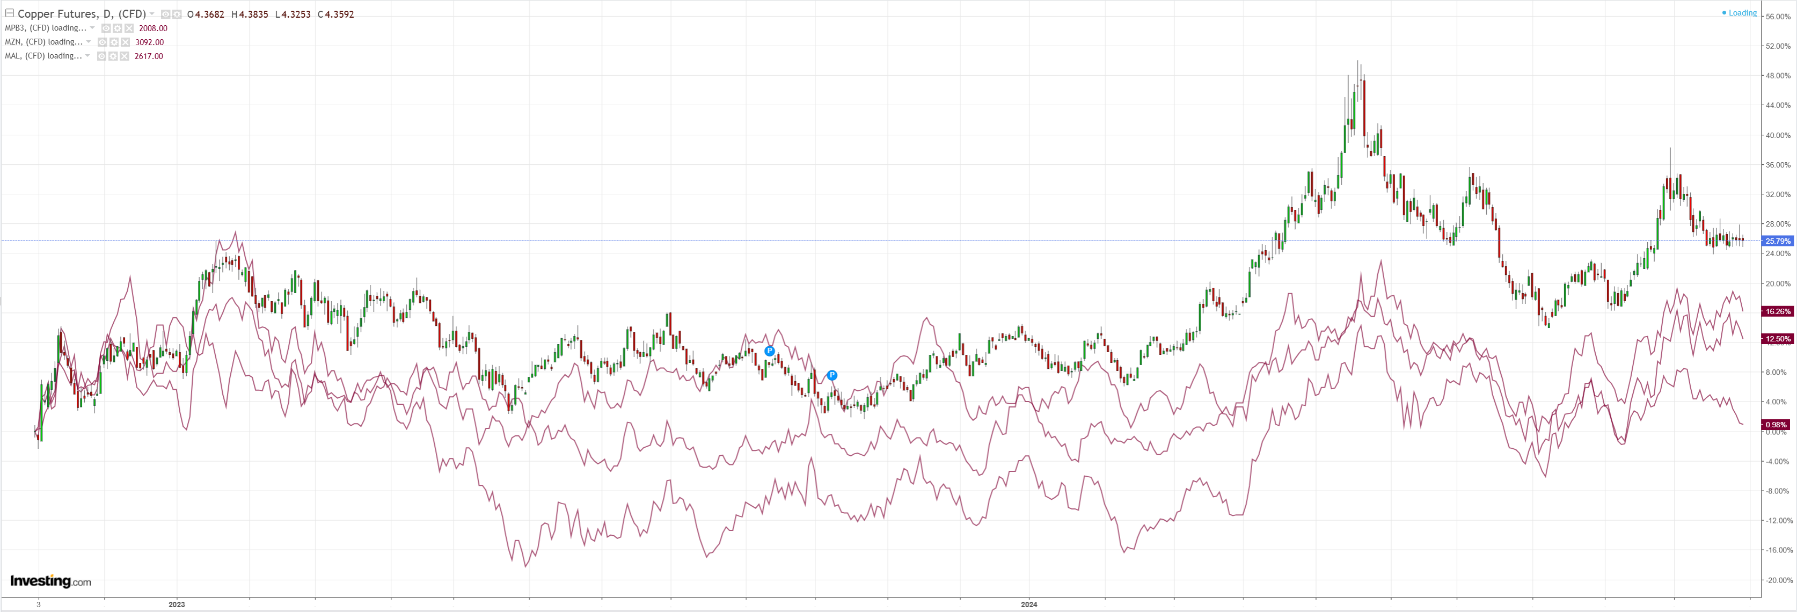The height and width of the screenshot is (612, 1797).
Task: Collapse legend using minus box icon
Action: (x=10, y=13)
